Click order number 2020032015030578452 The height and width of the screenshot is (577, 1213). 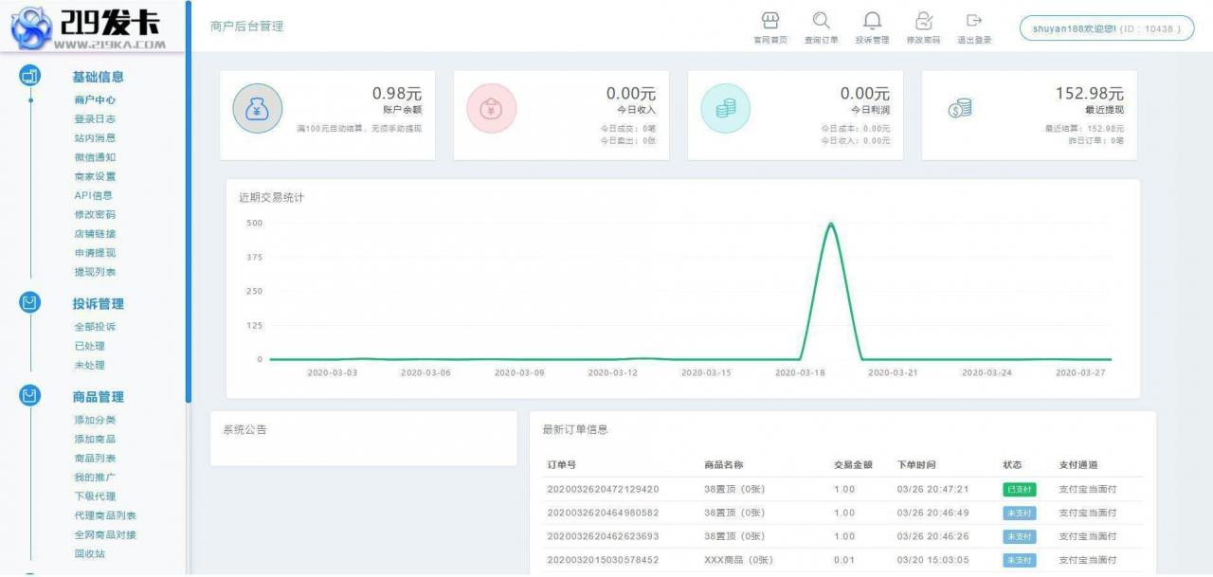pyautogui.click(x=603, y=560)
